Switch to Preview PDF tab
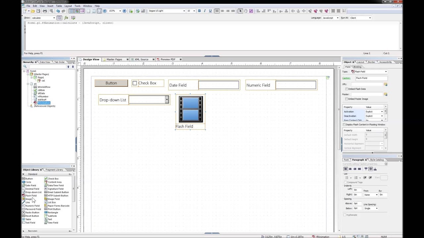Screen dimensions: 424x238 (x=168, y=59)
